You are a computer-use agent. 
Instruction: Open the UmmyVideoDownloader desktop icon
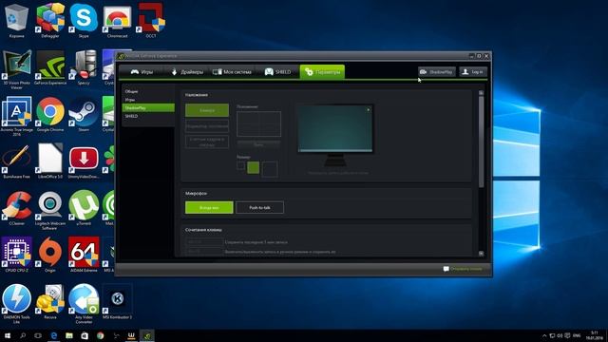84,161
